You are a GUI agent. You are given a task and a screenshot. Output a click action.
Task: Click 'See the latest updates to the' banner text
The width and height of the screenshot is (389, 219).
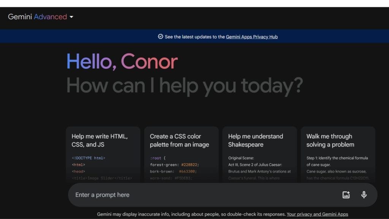tap(195, 37)
